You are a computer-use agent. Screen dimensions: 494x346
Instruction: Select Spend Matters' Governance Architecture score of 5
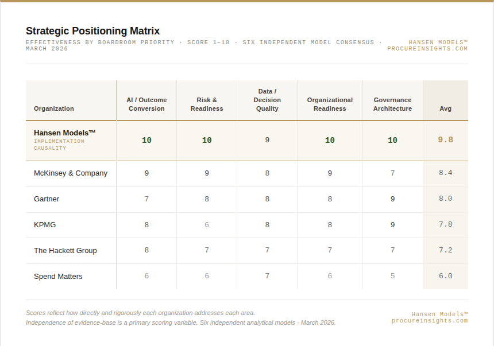tap(392, 276)
